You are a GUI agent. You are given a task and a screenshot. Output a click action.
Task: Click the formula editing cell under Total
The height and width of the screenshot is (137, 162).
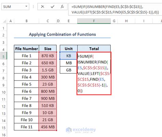(x=94, y=73)
